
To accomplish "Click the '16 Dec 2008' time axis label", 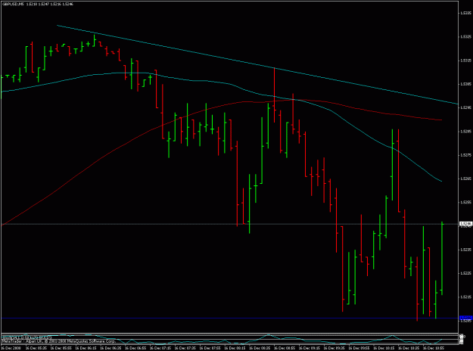I will (11, 348).
